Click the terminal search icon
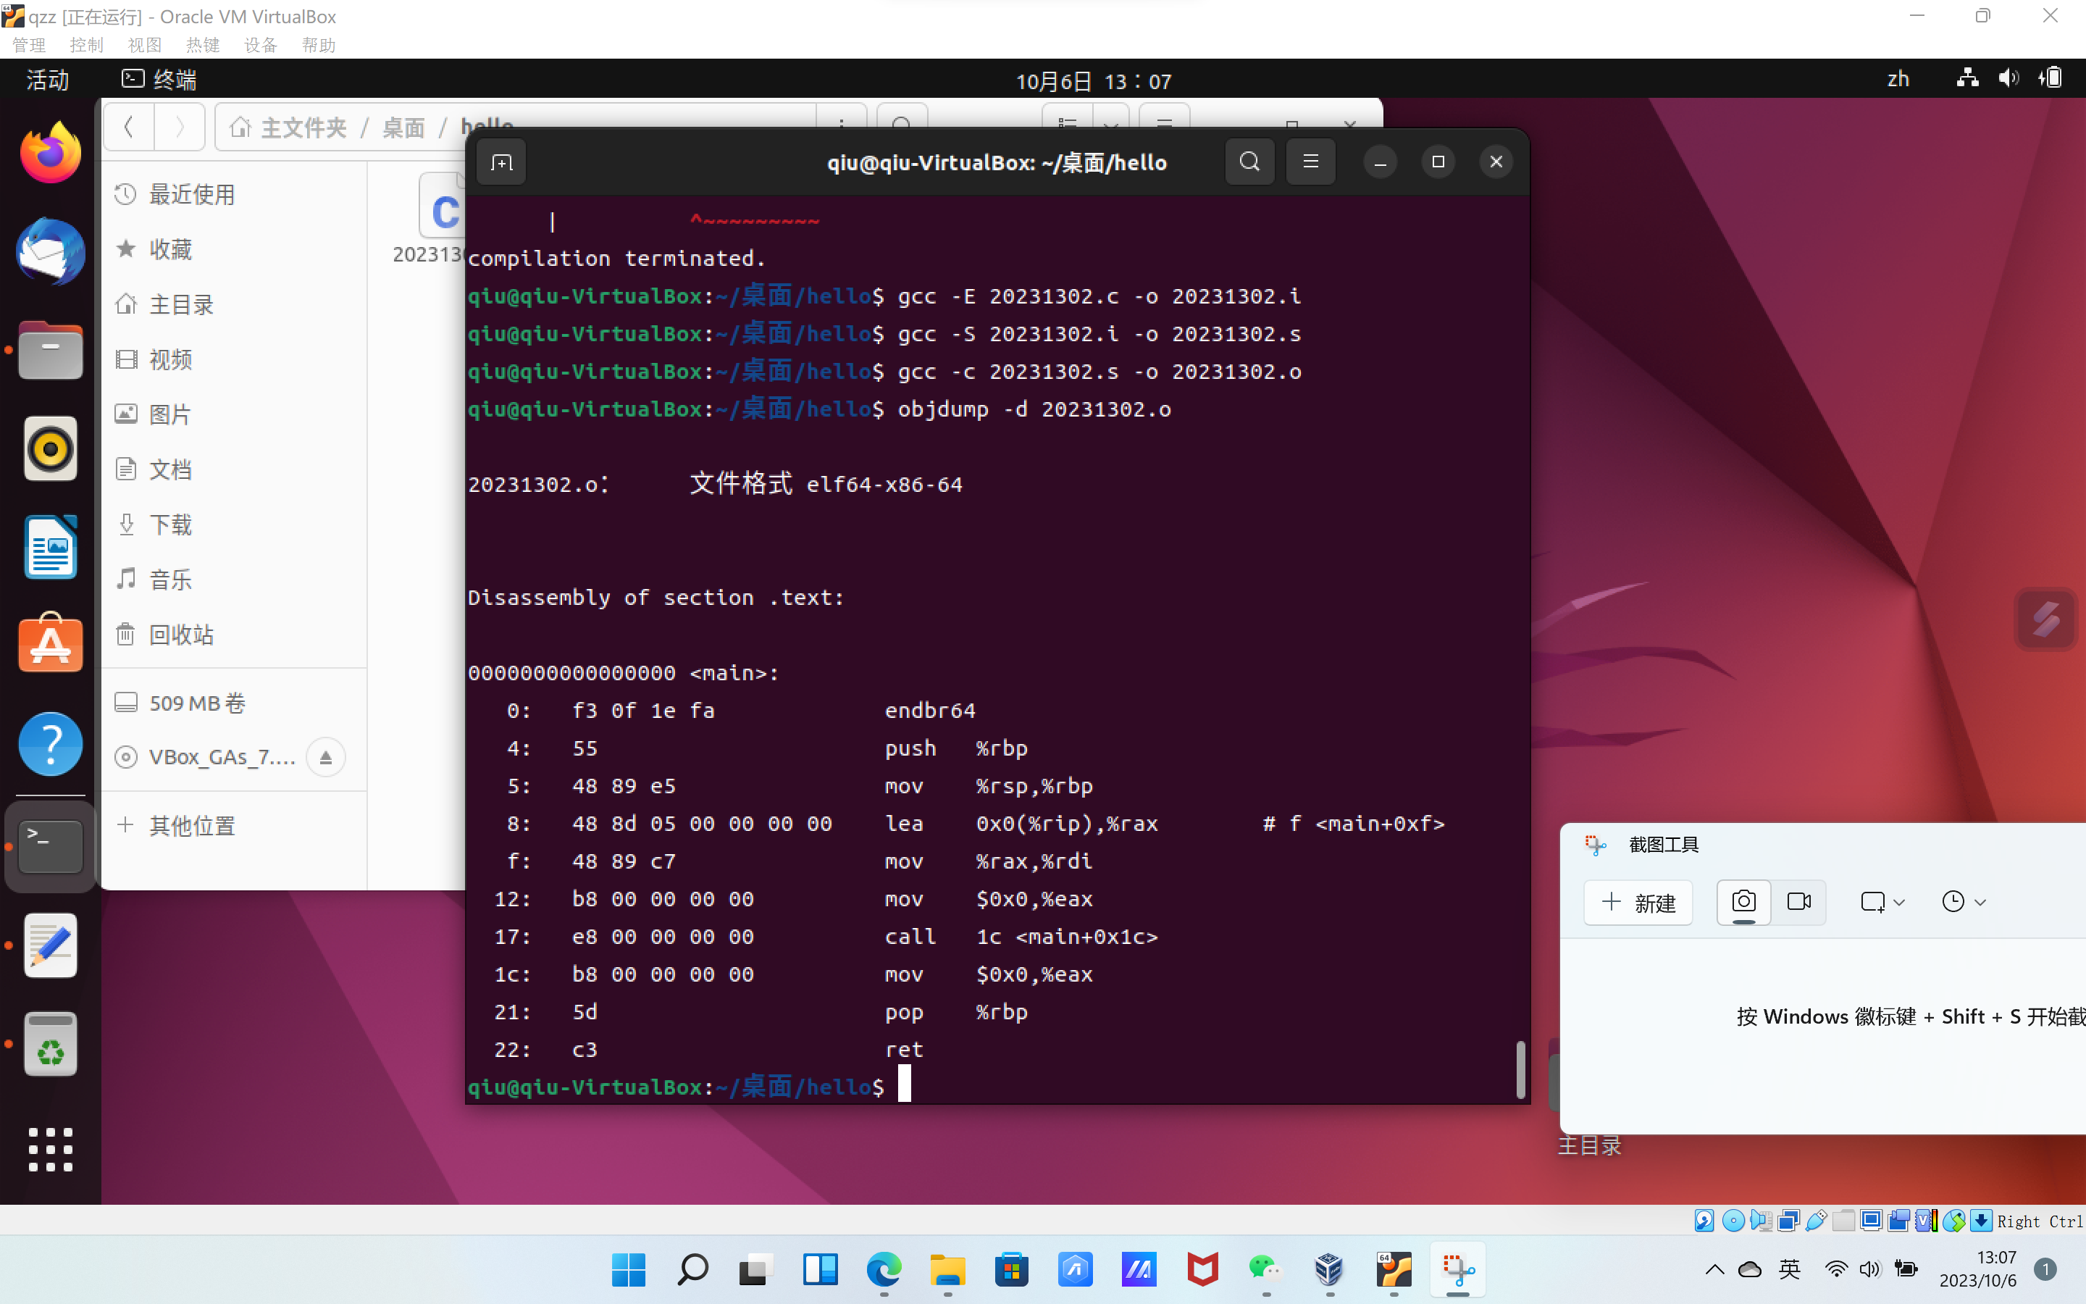Viewport: 2086px width, 1304px height. tap(1249, 162)
